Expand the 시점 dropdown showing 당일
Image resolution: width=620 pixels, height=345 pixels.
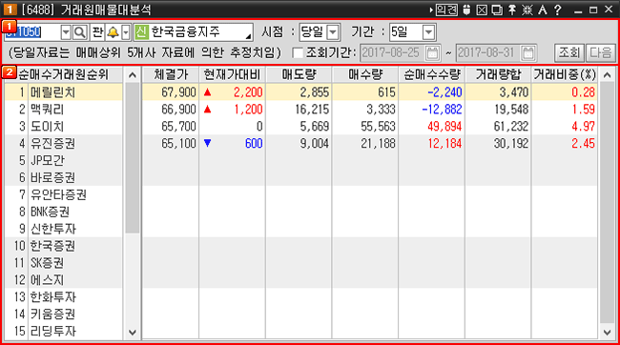coord(333,32)
